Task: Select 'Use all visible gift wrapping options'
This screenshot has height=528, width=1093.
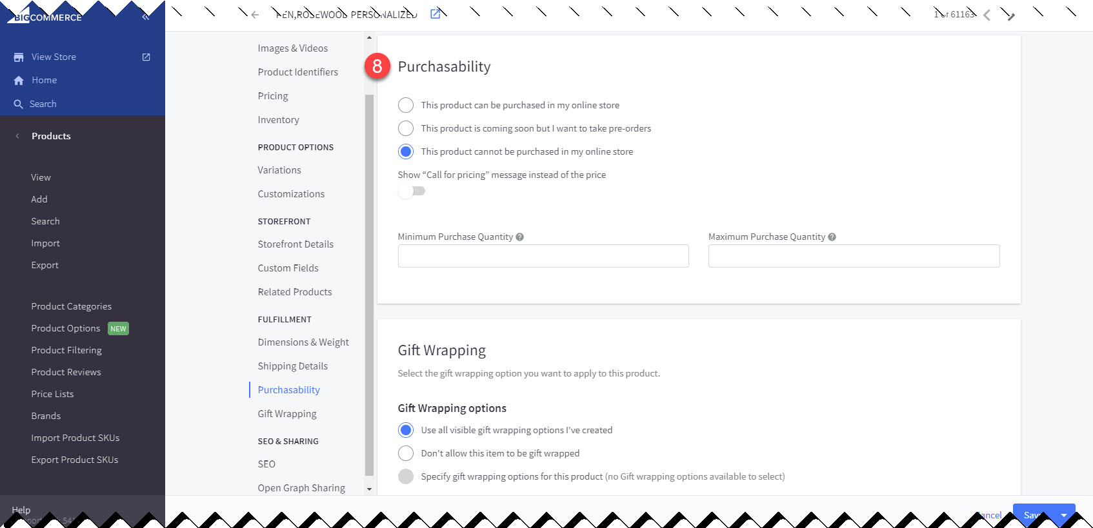Action: (x=406, y=430)
